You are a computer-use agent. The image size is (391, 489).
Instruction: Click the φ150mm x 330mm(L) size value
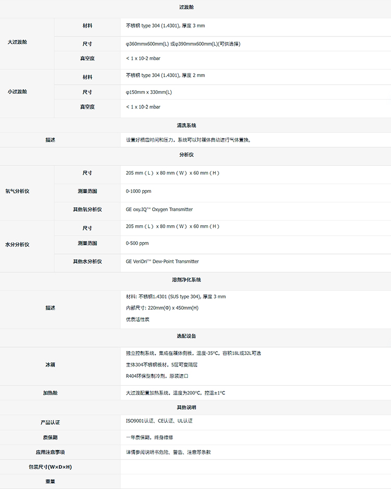click(149, 92)
